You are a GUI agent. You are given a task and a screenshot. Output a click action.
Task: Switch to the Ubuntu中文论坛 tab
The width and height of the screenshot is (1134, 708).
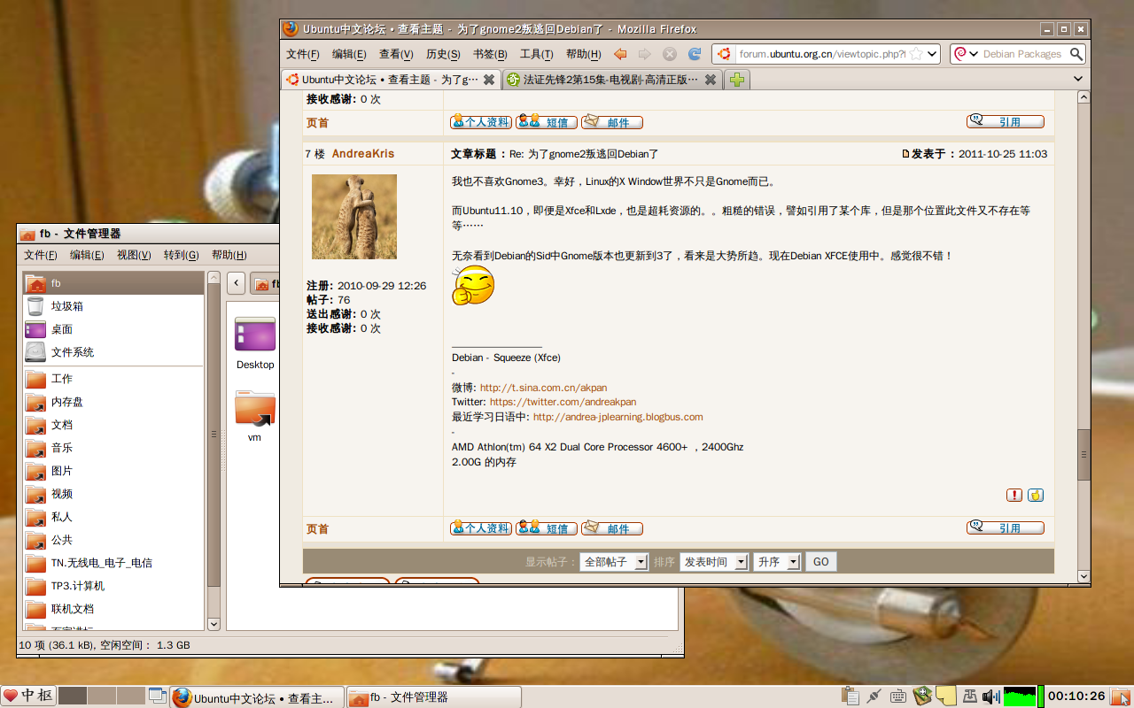[390, 80]
